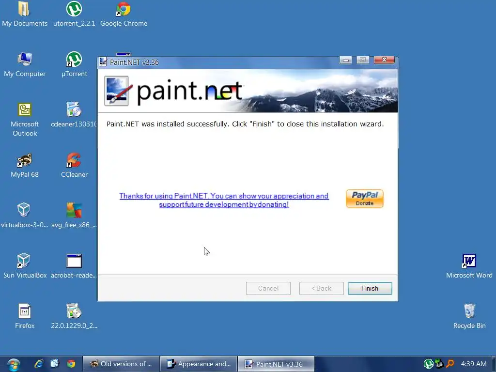
Task: Select the Paint.NET v3.36 taskbar button
Action: tap(276, 364)
